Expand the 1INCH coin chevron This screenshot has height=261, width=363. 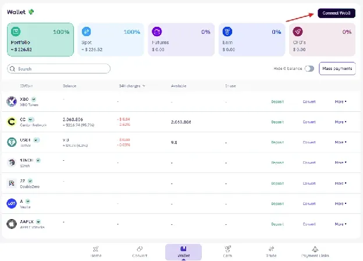pos(38,160)
